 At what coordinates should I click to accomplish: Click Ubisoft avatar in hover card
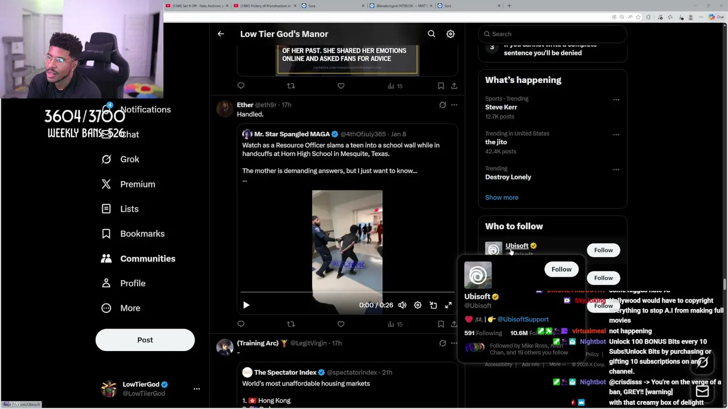coord(478,276)
